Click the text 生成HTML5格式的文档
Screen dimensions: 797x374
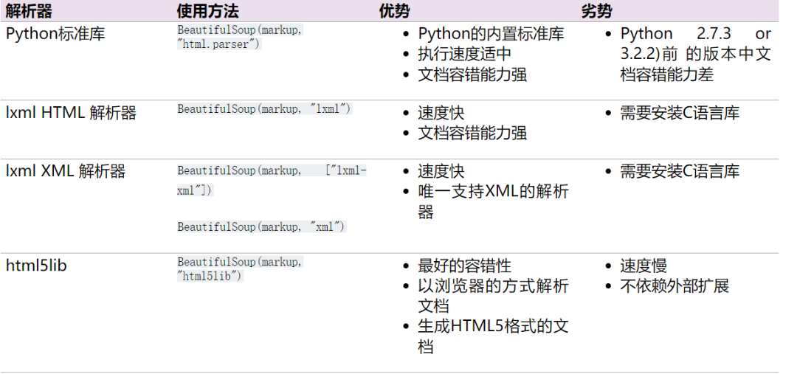tap(493, 336)
